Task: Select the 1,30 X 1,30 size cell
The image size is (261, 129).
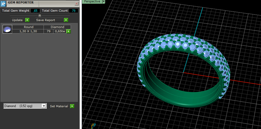Action: click(x=28, y=31)
